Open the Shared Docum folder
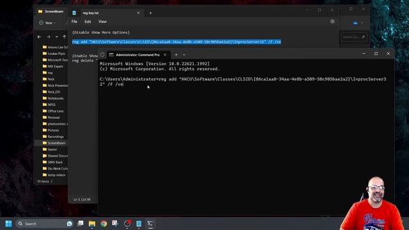 55,156
